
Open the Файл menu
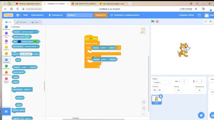[25, 15]
